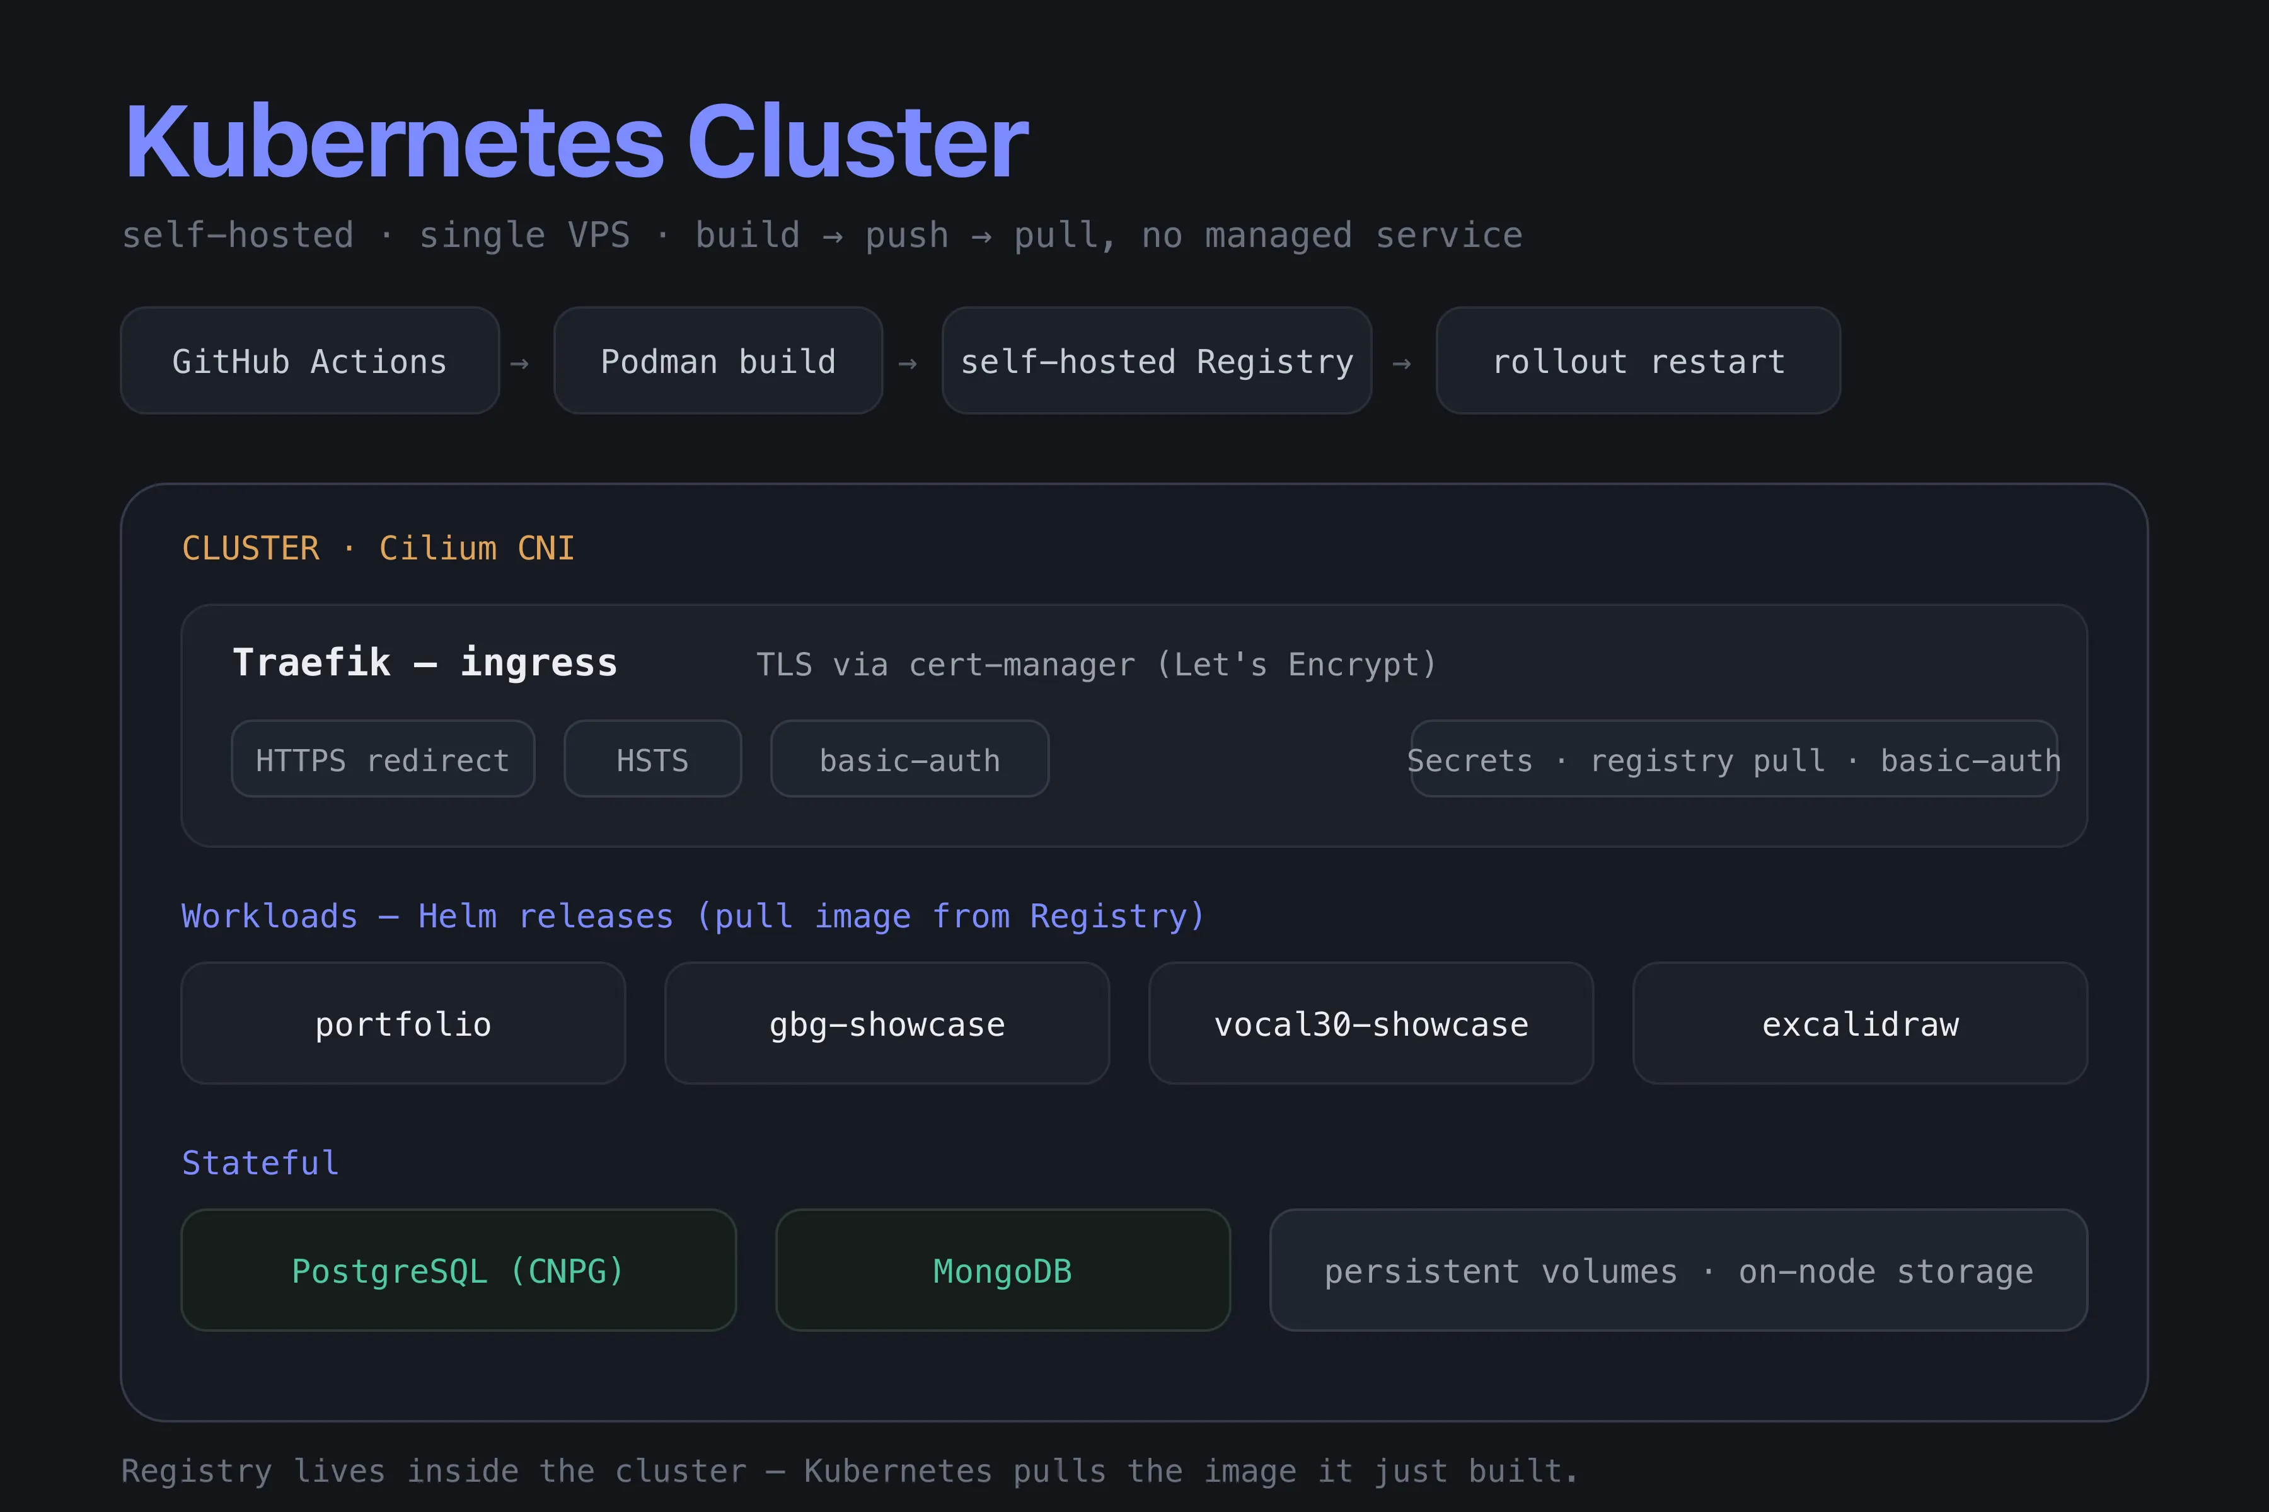This screenshot has height=1512, width=2269.
Task: Click arrow between Podman build and Registry
Action: click(907, 364)
